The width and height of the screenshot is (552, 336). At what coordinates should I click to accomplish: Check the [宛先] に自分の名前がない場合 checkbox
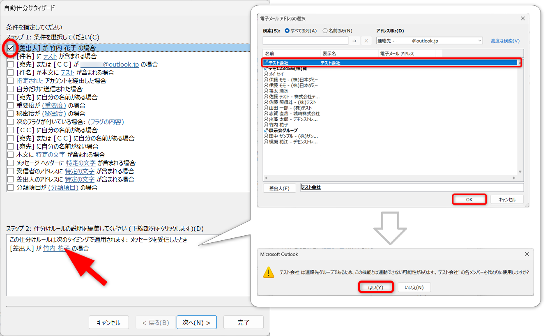(11, 147)
